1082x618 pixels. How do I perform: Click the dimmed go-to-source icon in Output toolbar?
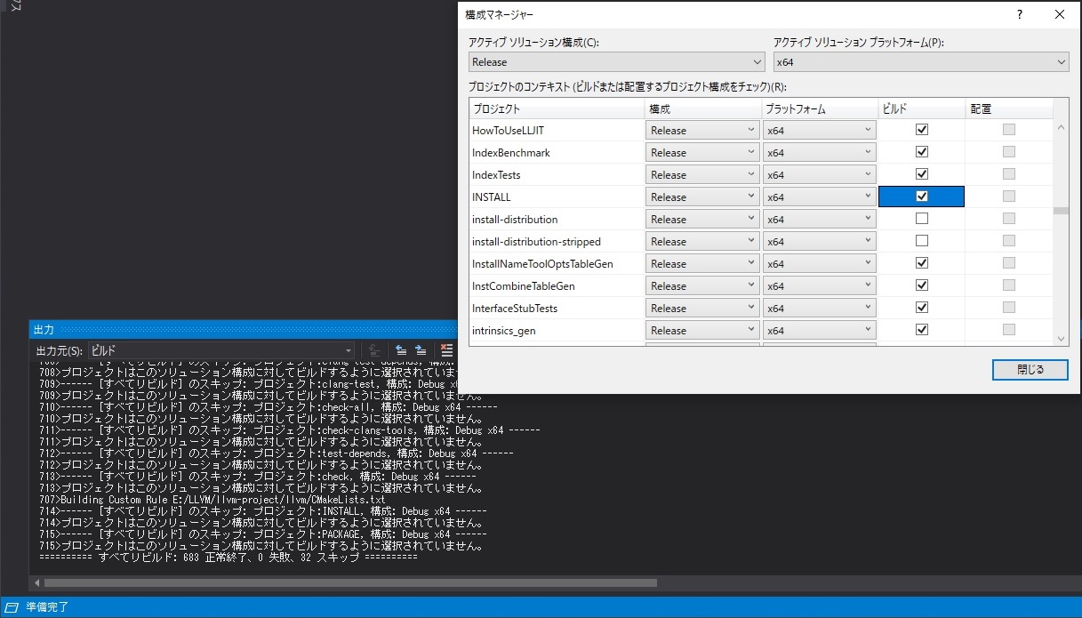click(x=373, y=349)
